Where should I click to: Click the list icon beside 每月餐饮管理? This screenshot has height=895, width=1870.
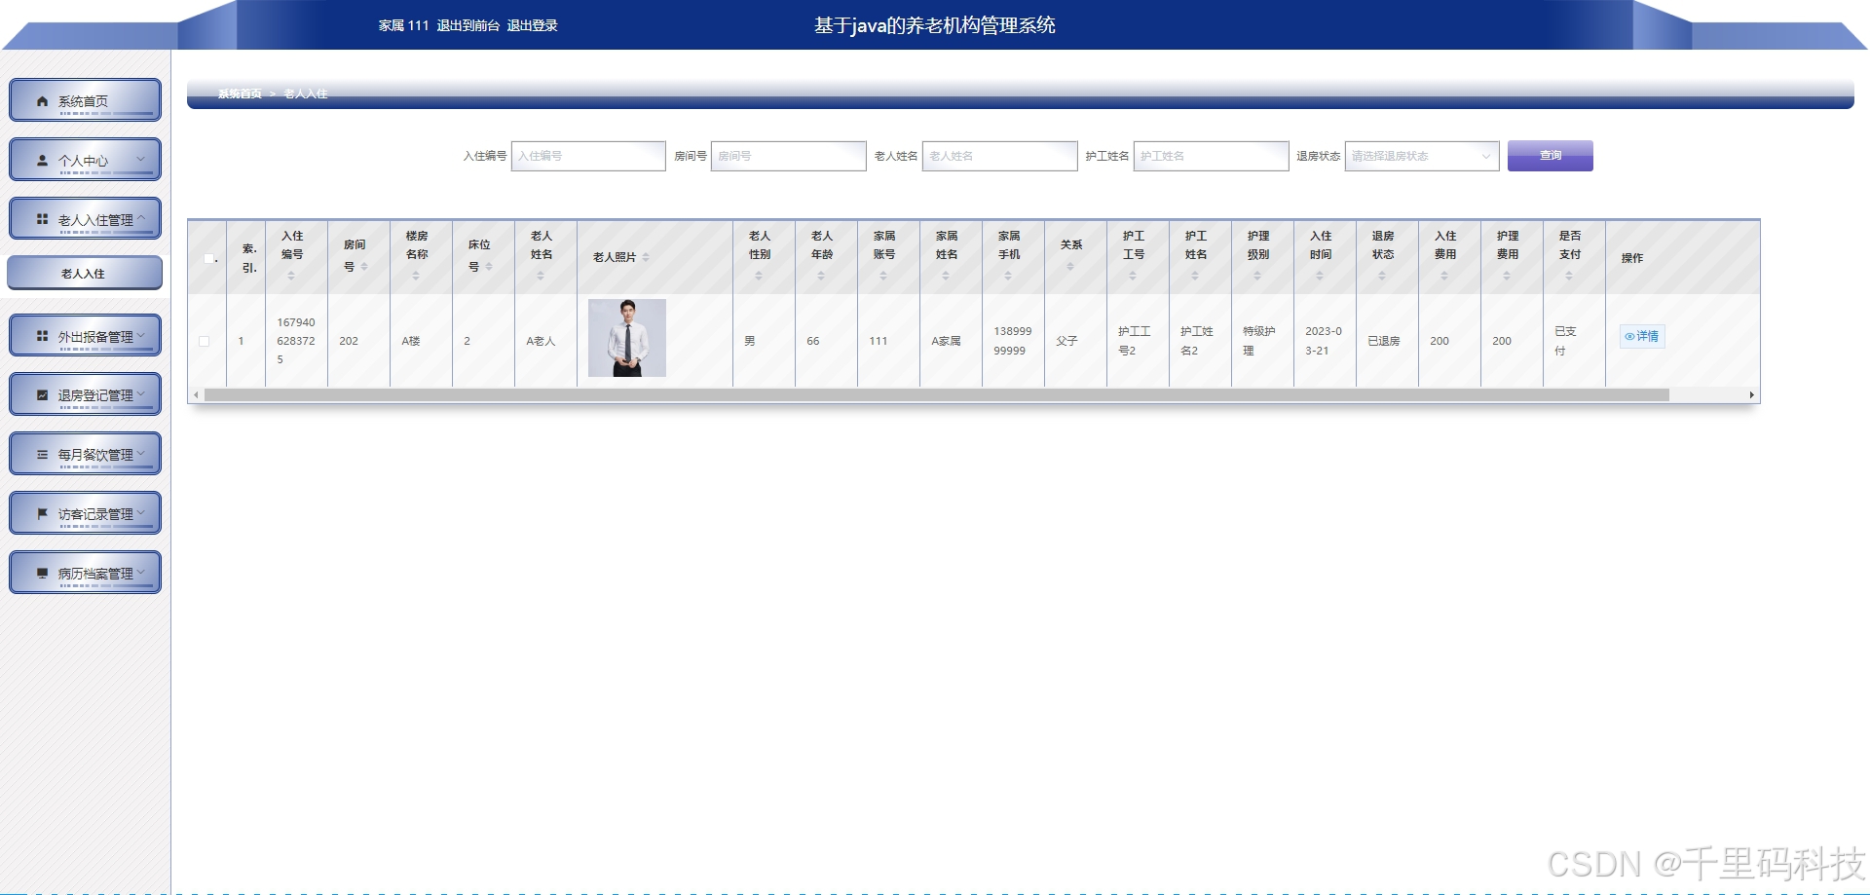(42, 455)
